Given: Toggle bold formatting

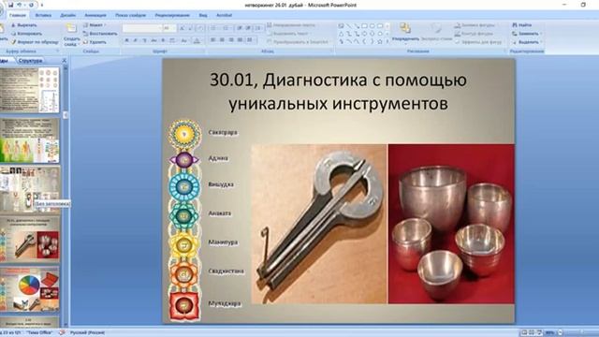Looking at the screenshot, I should (127, 40).
